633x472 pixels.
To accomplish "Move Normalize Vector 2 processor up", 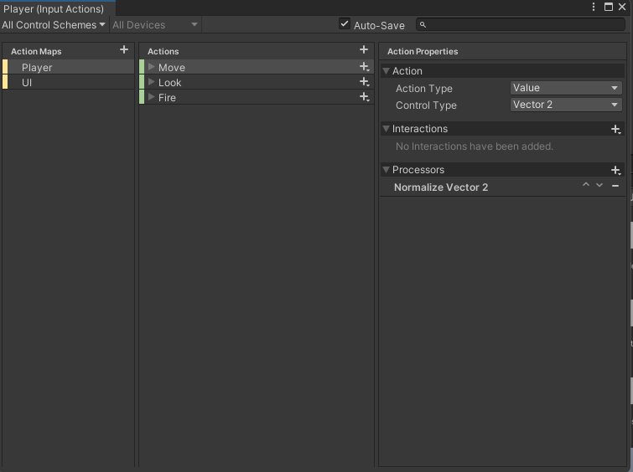I will click(586, 185).
